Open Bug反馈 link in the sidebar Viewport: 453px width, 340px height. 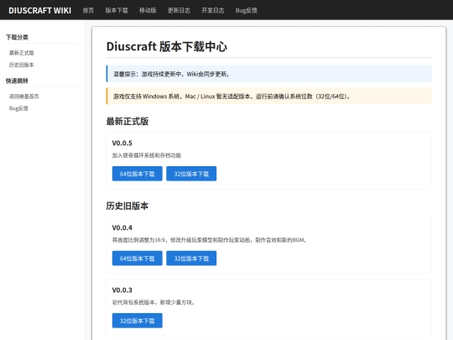tap(18, 108)
